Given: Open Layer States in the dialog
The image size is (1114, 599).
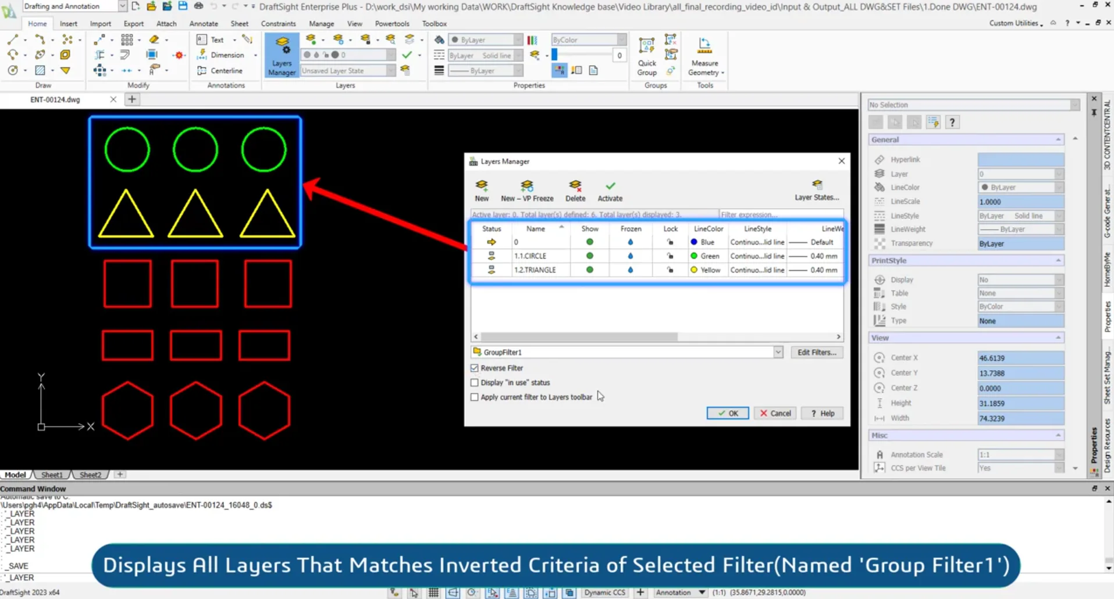Looking at the screenshot, I should pyautogui.click(x=817, y=190).
